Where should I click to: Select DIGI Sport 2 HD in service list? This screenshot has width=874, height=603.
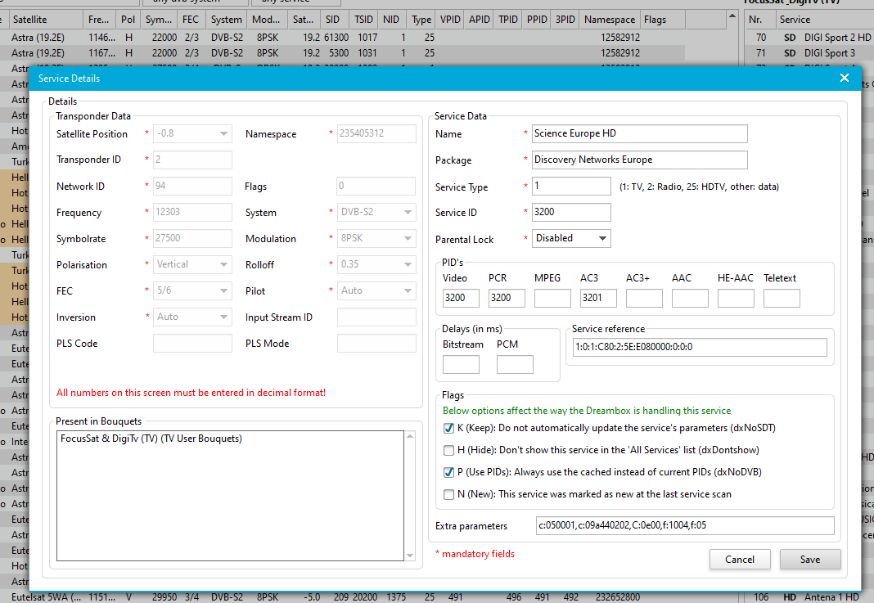809,38
